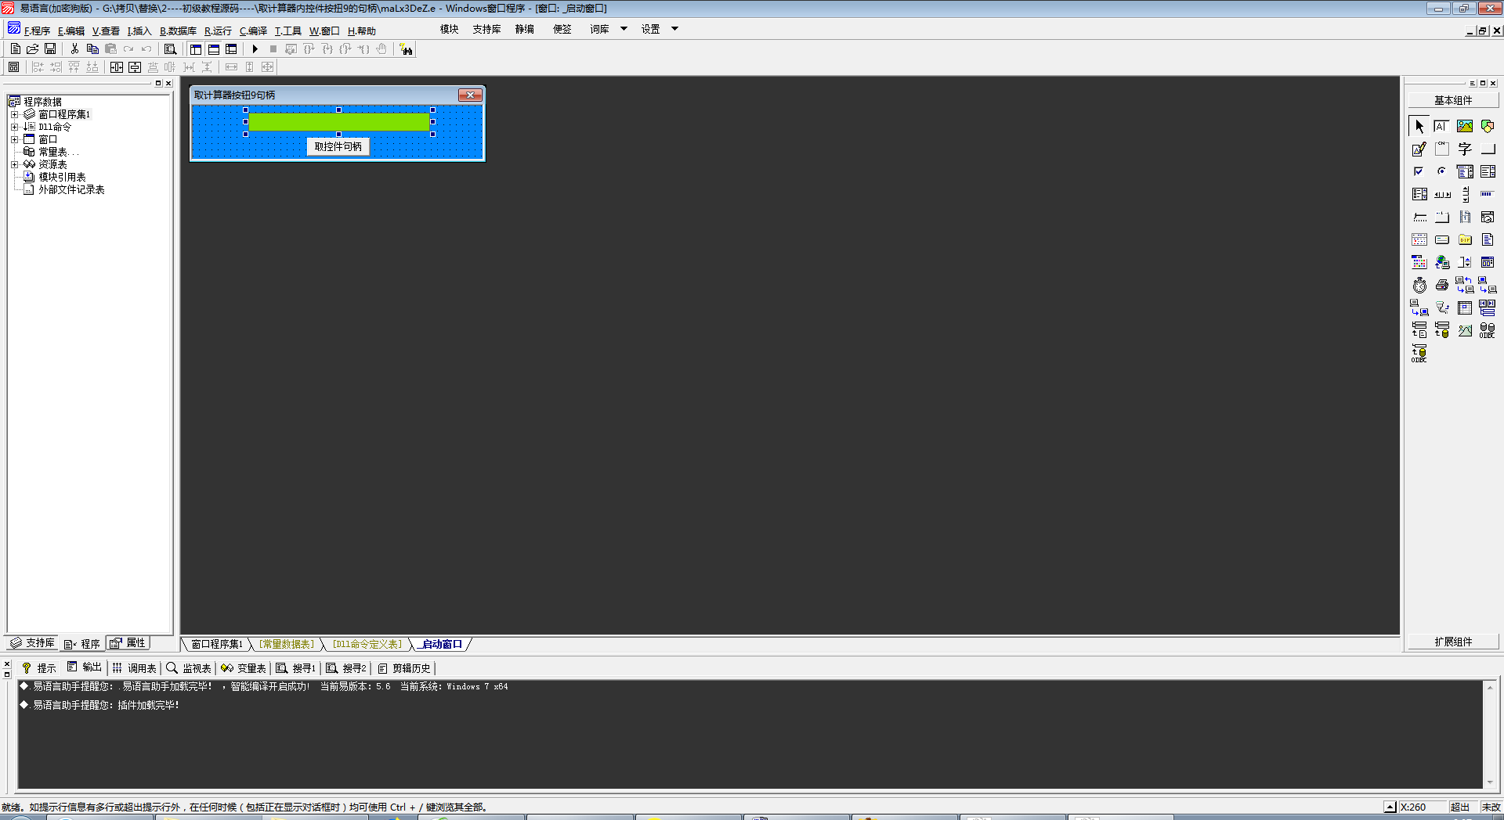Open the T.工具 menu
Image resolution: width=1504 pixels, height=820 pixels.
(x=287, y=31)
